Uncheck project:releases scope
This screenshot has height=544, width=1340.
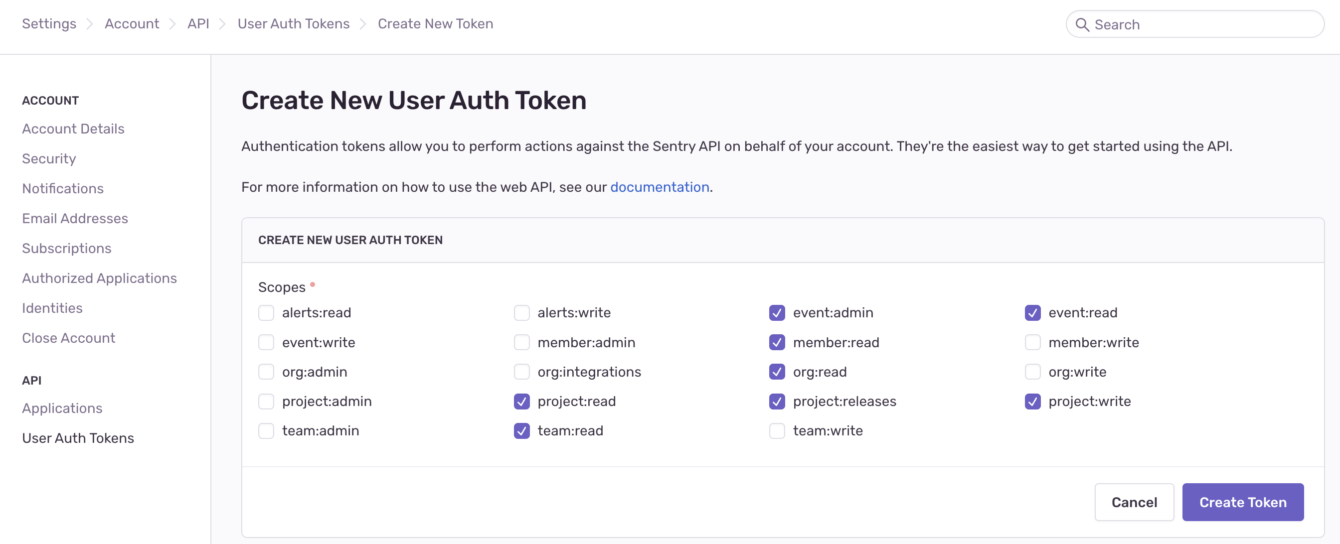pyautogui.click(x=777, y=402)
